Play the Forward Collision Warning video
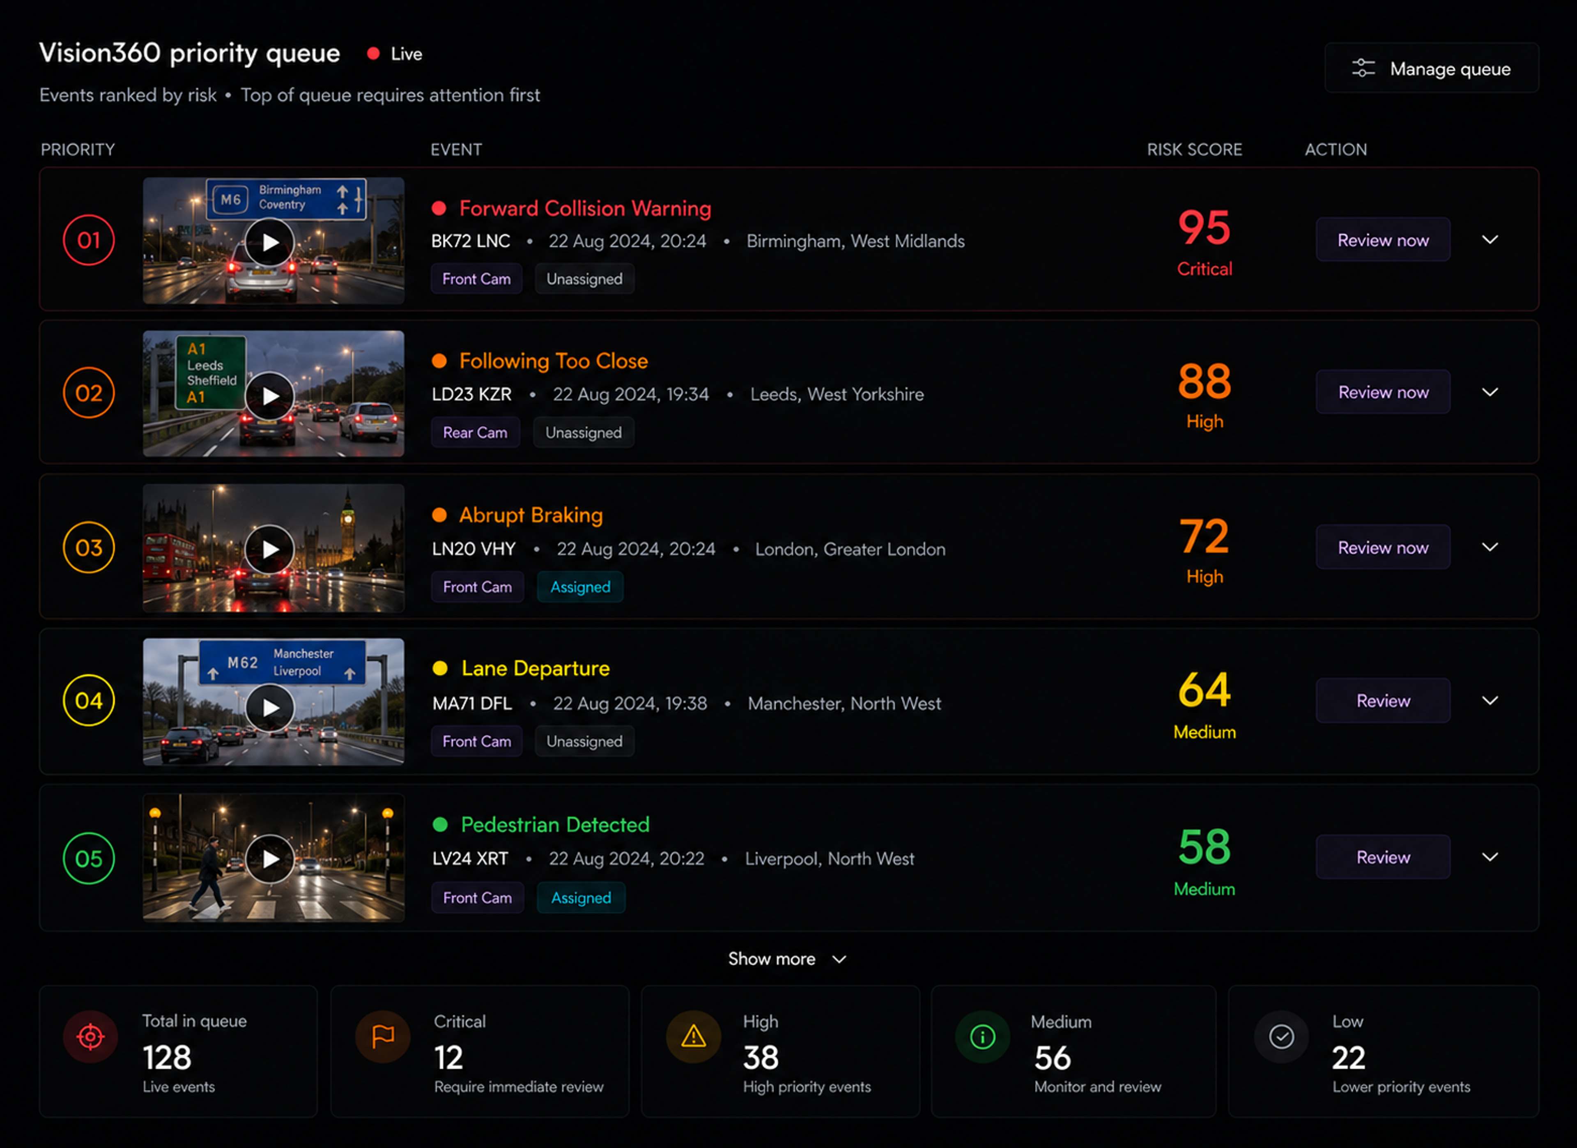 [270, 242]
